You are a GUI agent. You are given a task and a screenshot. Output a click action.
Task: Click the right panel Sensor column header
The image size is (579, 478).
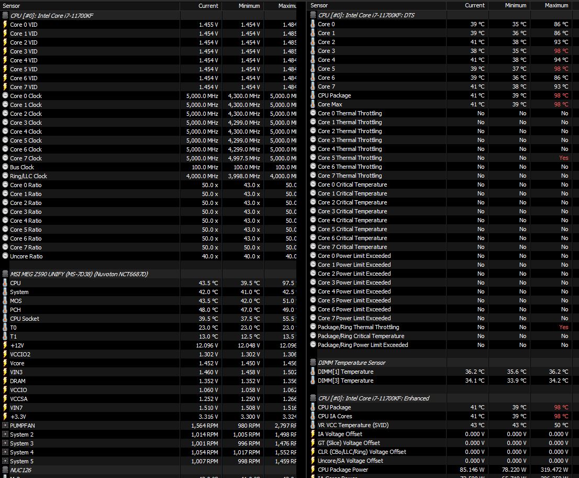[x=376, y=5]
